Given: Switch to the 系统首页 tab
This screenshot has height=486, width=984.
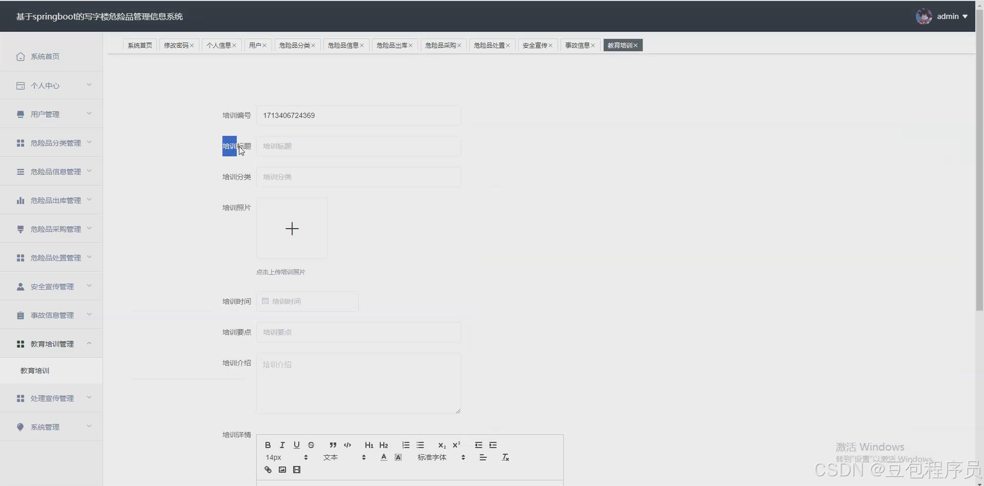Looking at the screenshot, I should (x=140, y=45).
